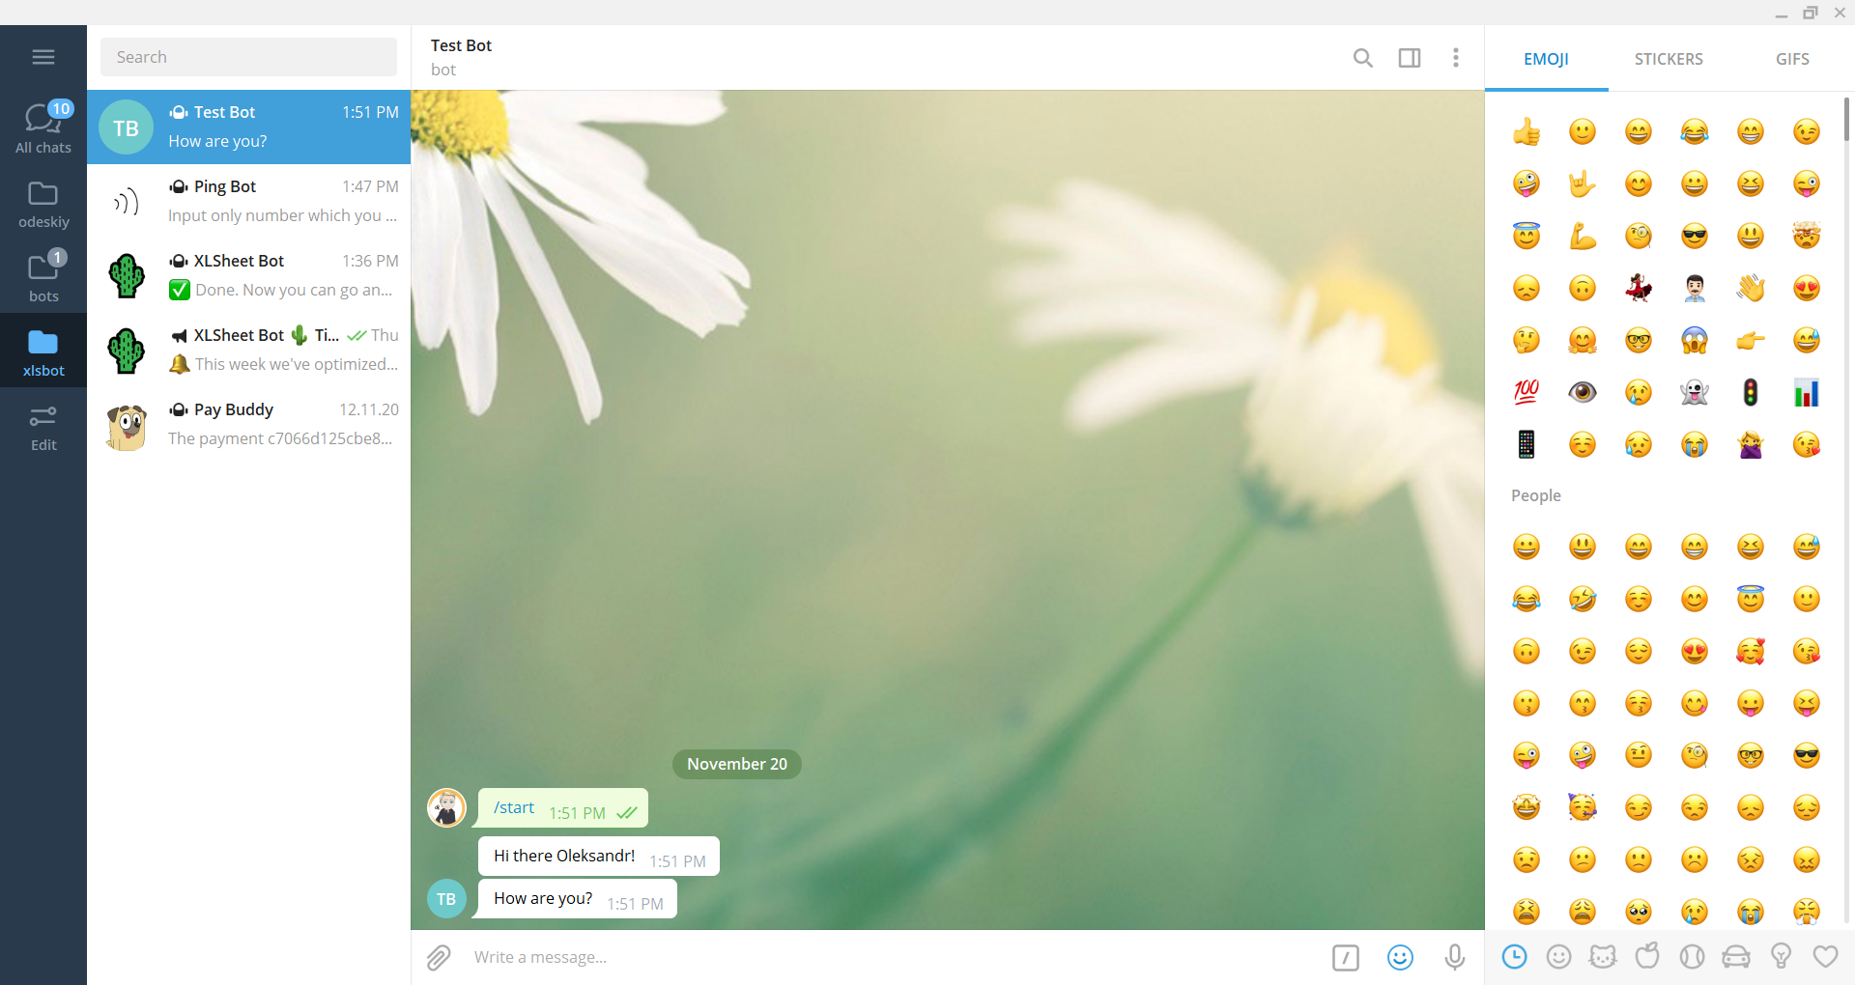Open the three-dot chat options menu
The image size is (1855, 985).
(x=1456, y=58)
